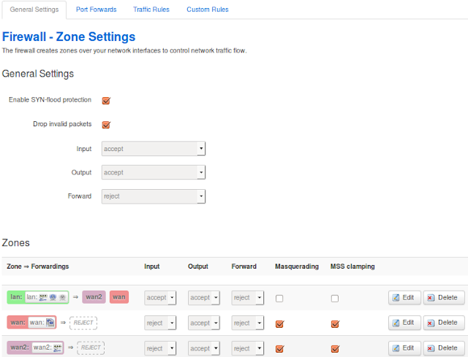Open the general Output policy dropdown
The image size is (468, 357).
[154, 172]
